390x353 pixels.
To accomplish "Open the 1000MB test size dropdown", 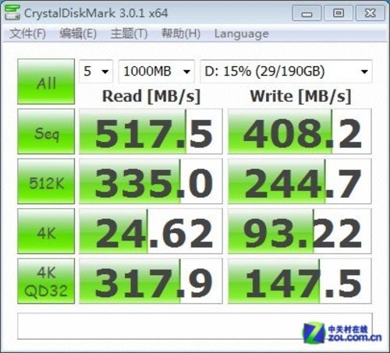I will (156, 71).
